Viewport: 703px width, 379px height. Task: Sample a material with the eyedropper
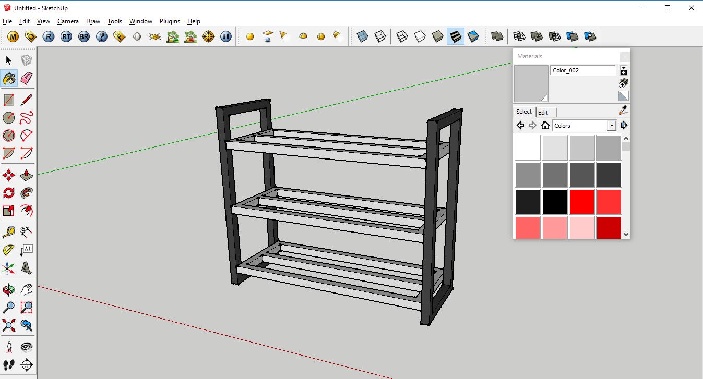click(x=623, y=111)
